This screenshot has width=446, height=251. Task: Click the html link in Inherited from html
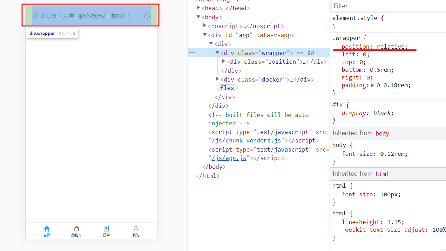tap(382, 174)
